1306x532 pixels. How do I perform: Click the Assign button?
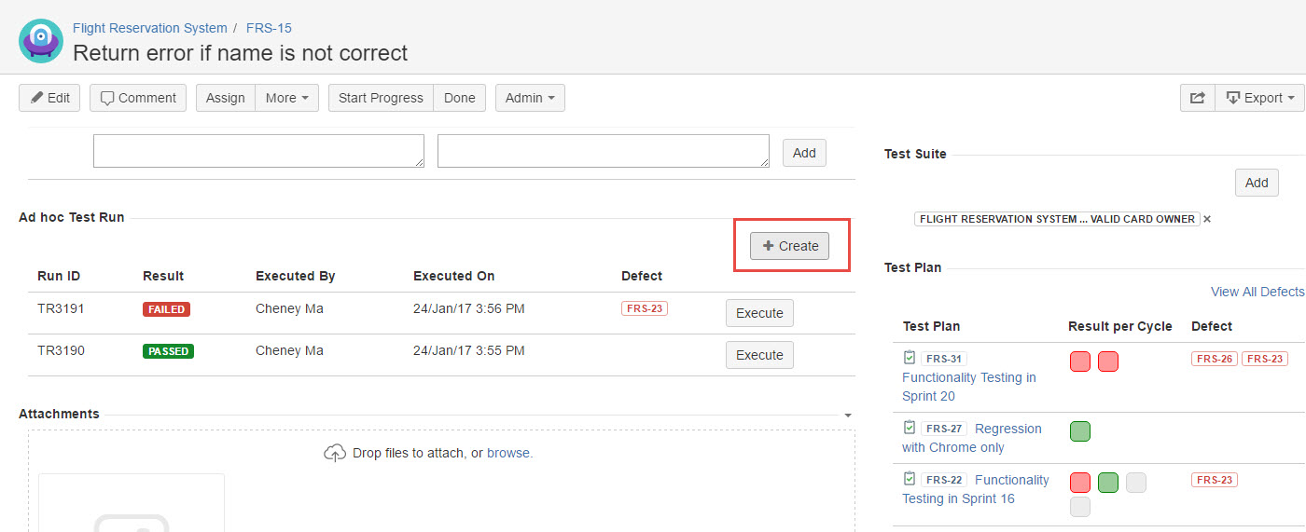click(x=226, y=98)
